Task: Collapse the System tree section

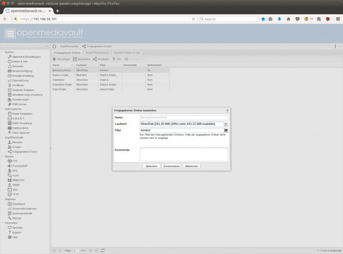Action: tap(2, 52)
